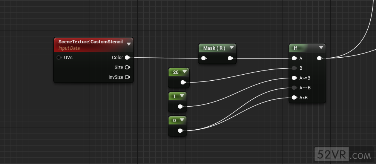The image size is (376, 164).
Task: Click the If node A input pin
Action: (294, 58)
